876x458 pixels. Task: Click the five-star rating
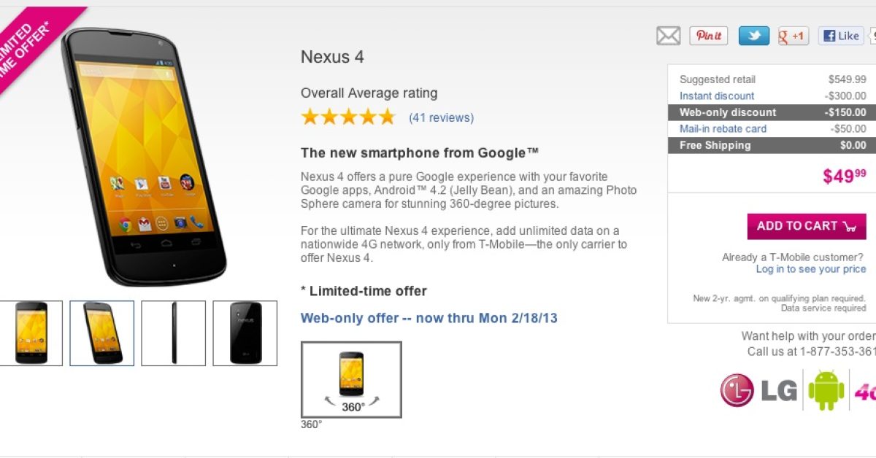[348, 117]
